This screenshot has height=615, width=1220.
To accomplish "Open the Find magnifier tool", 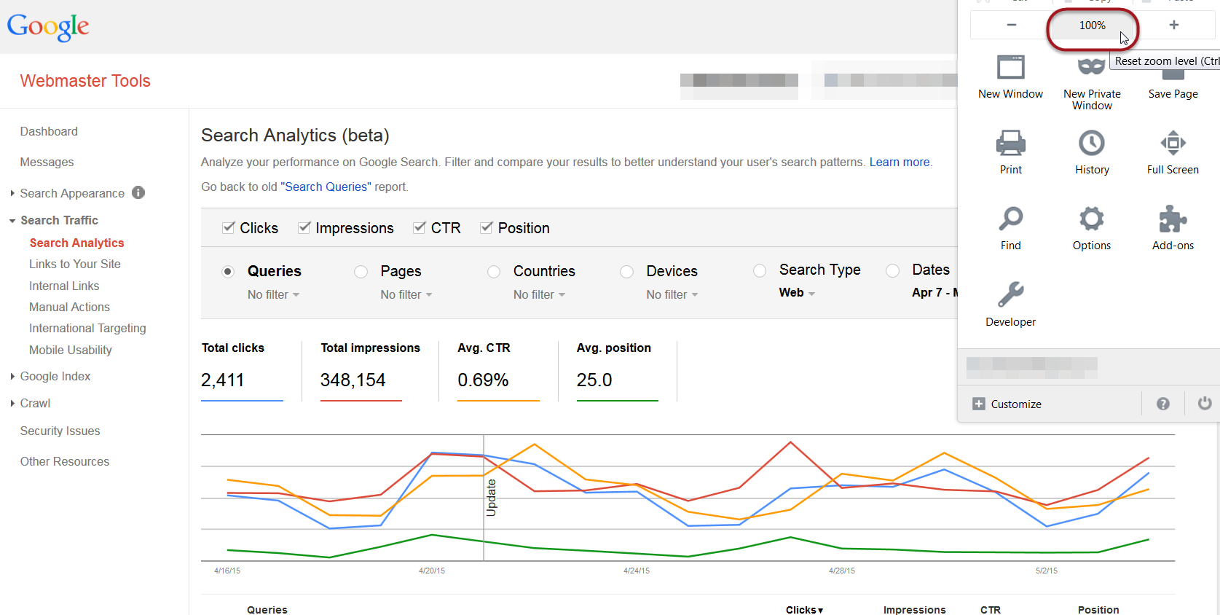I will [1010, 219].
